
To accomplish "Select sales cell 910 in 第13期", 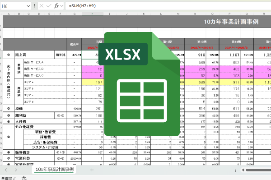I will [x=196, y=55].
